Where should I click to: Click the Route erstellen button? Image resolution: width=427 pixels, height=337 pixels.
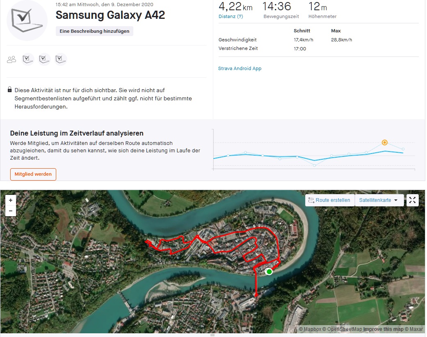coord(329,200)
